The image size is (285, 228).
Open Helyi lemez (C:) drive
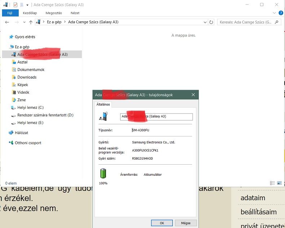coord(31,107)
